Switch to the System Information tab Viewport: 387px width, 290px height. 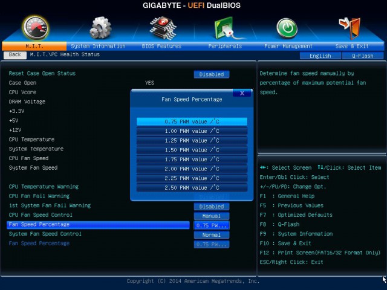pyautogui.click(x=98, y=46)
